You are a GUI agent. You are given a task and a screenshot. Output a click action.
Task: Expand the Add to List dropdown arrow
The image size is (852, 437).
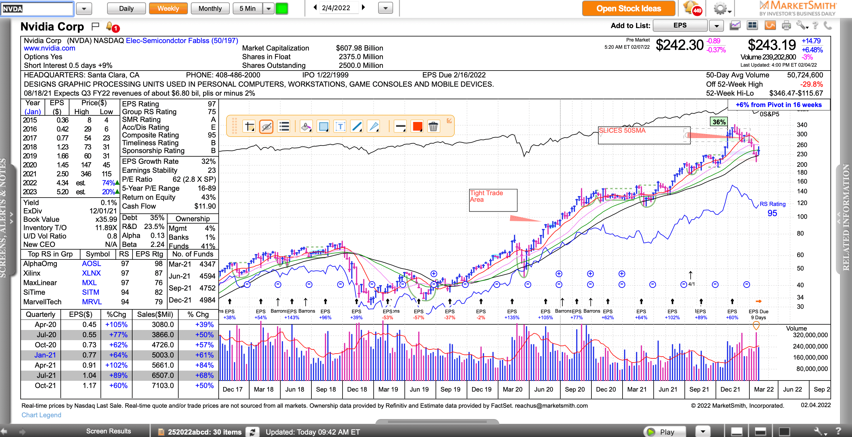(716, 25)
